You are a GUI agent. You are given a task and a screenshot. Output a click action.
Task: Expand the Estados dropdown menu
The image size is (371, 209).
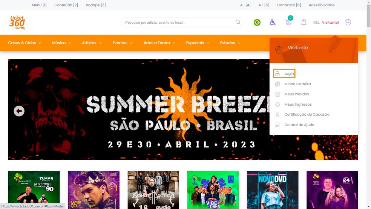point(230,43)
